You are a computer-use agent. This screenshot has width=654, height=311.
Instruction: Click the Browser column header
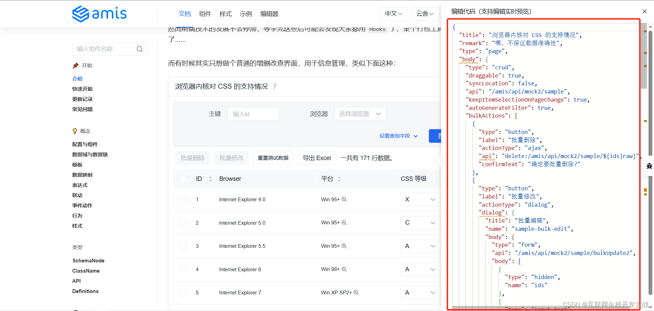tap(230, 179)
